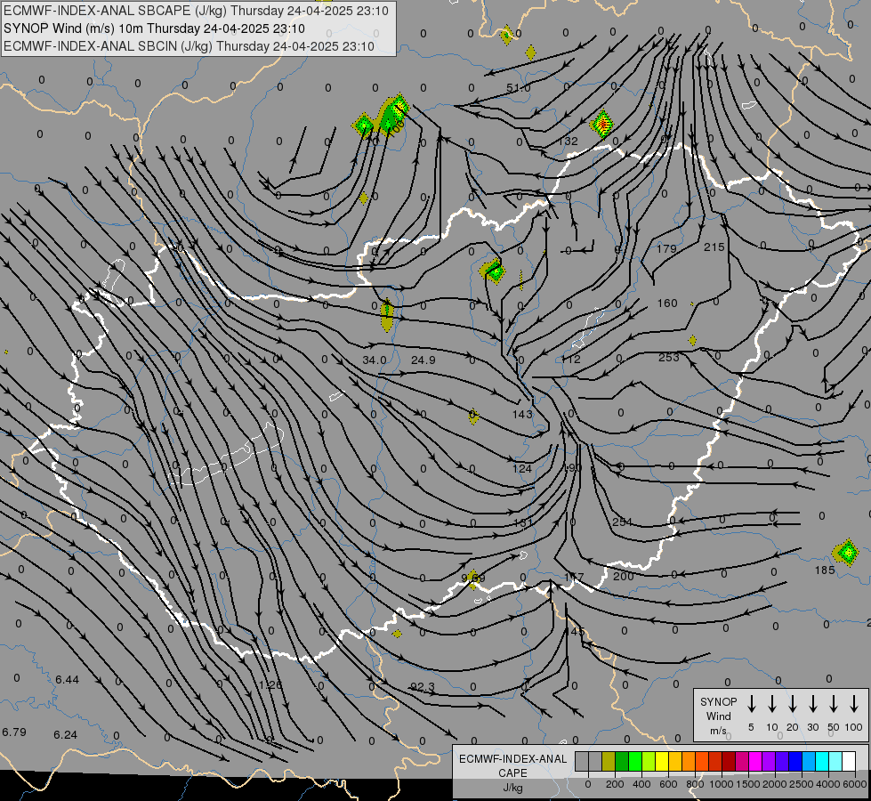Click the 51.0 value on the map
The height and width of the screenshot is (801, 871).
pos(519,88)
